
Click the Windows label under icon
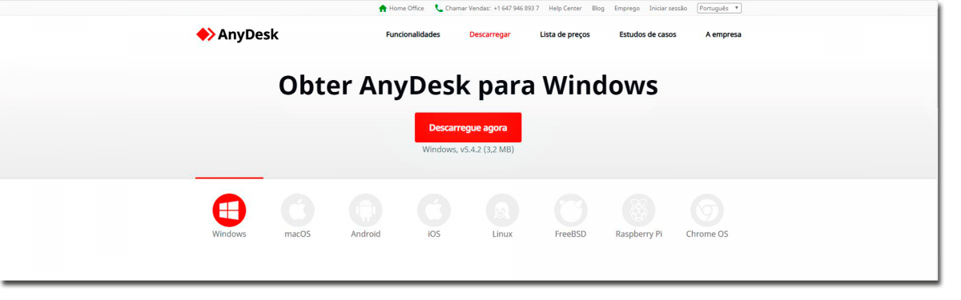[x=229, y=234]
